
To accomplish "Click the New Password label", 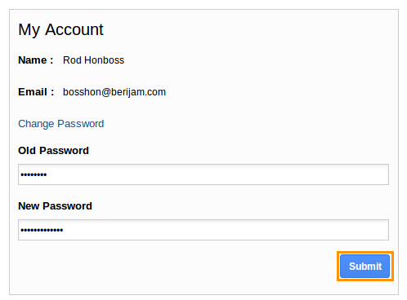I will (x=55, y=206).
